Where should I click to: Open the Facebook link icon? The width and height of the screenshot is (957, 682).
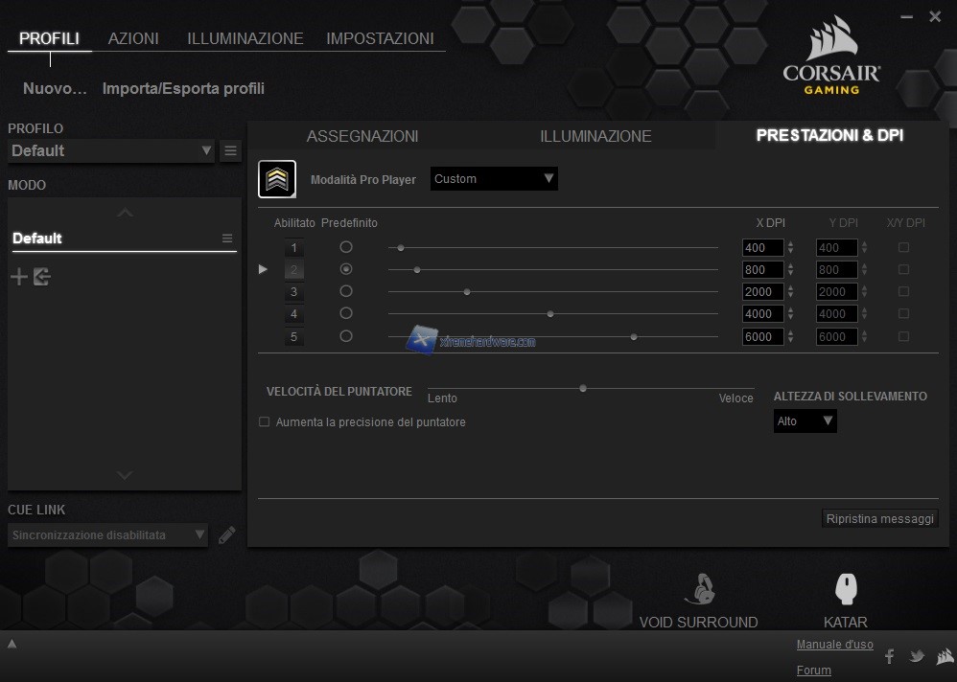[x=889, y=656]
